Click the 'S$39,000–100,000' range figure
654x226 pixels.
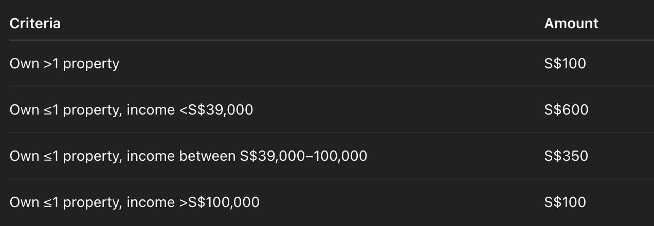point(304,156)
